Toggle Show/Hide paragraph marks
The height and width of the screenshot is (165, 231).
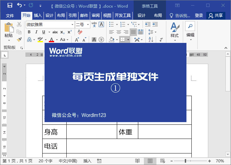point(161,40)
